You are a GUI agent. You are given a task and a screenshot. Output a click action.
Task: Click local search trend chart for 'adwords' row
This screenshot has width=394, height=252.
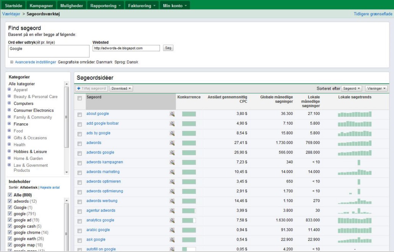pos(355,144)
